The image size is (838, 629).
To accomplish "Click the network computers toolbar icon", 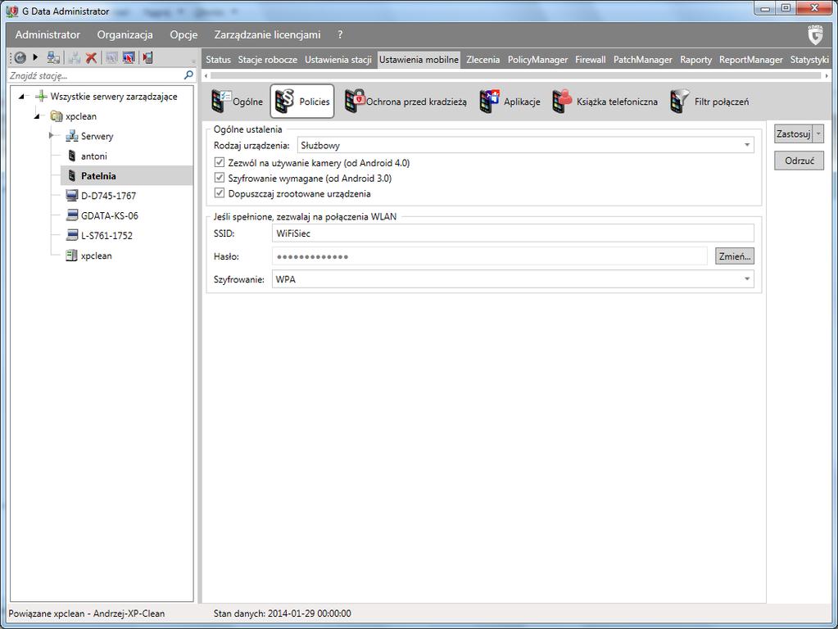I will tap(53, 57).
